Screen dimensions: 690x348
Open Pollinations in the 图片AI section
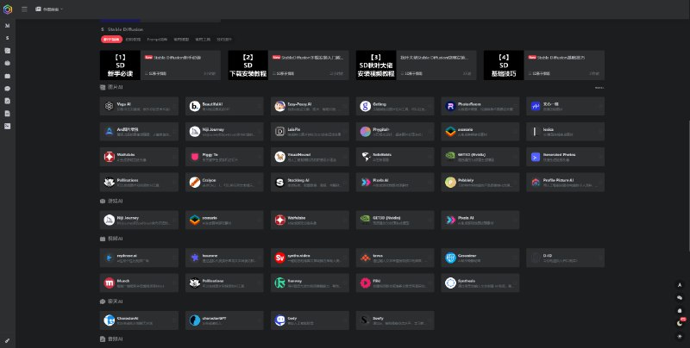coord(139,183)
